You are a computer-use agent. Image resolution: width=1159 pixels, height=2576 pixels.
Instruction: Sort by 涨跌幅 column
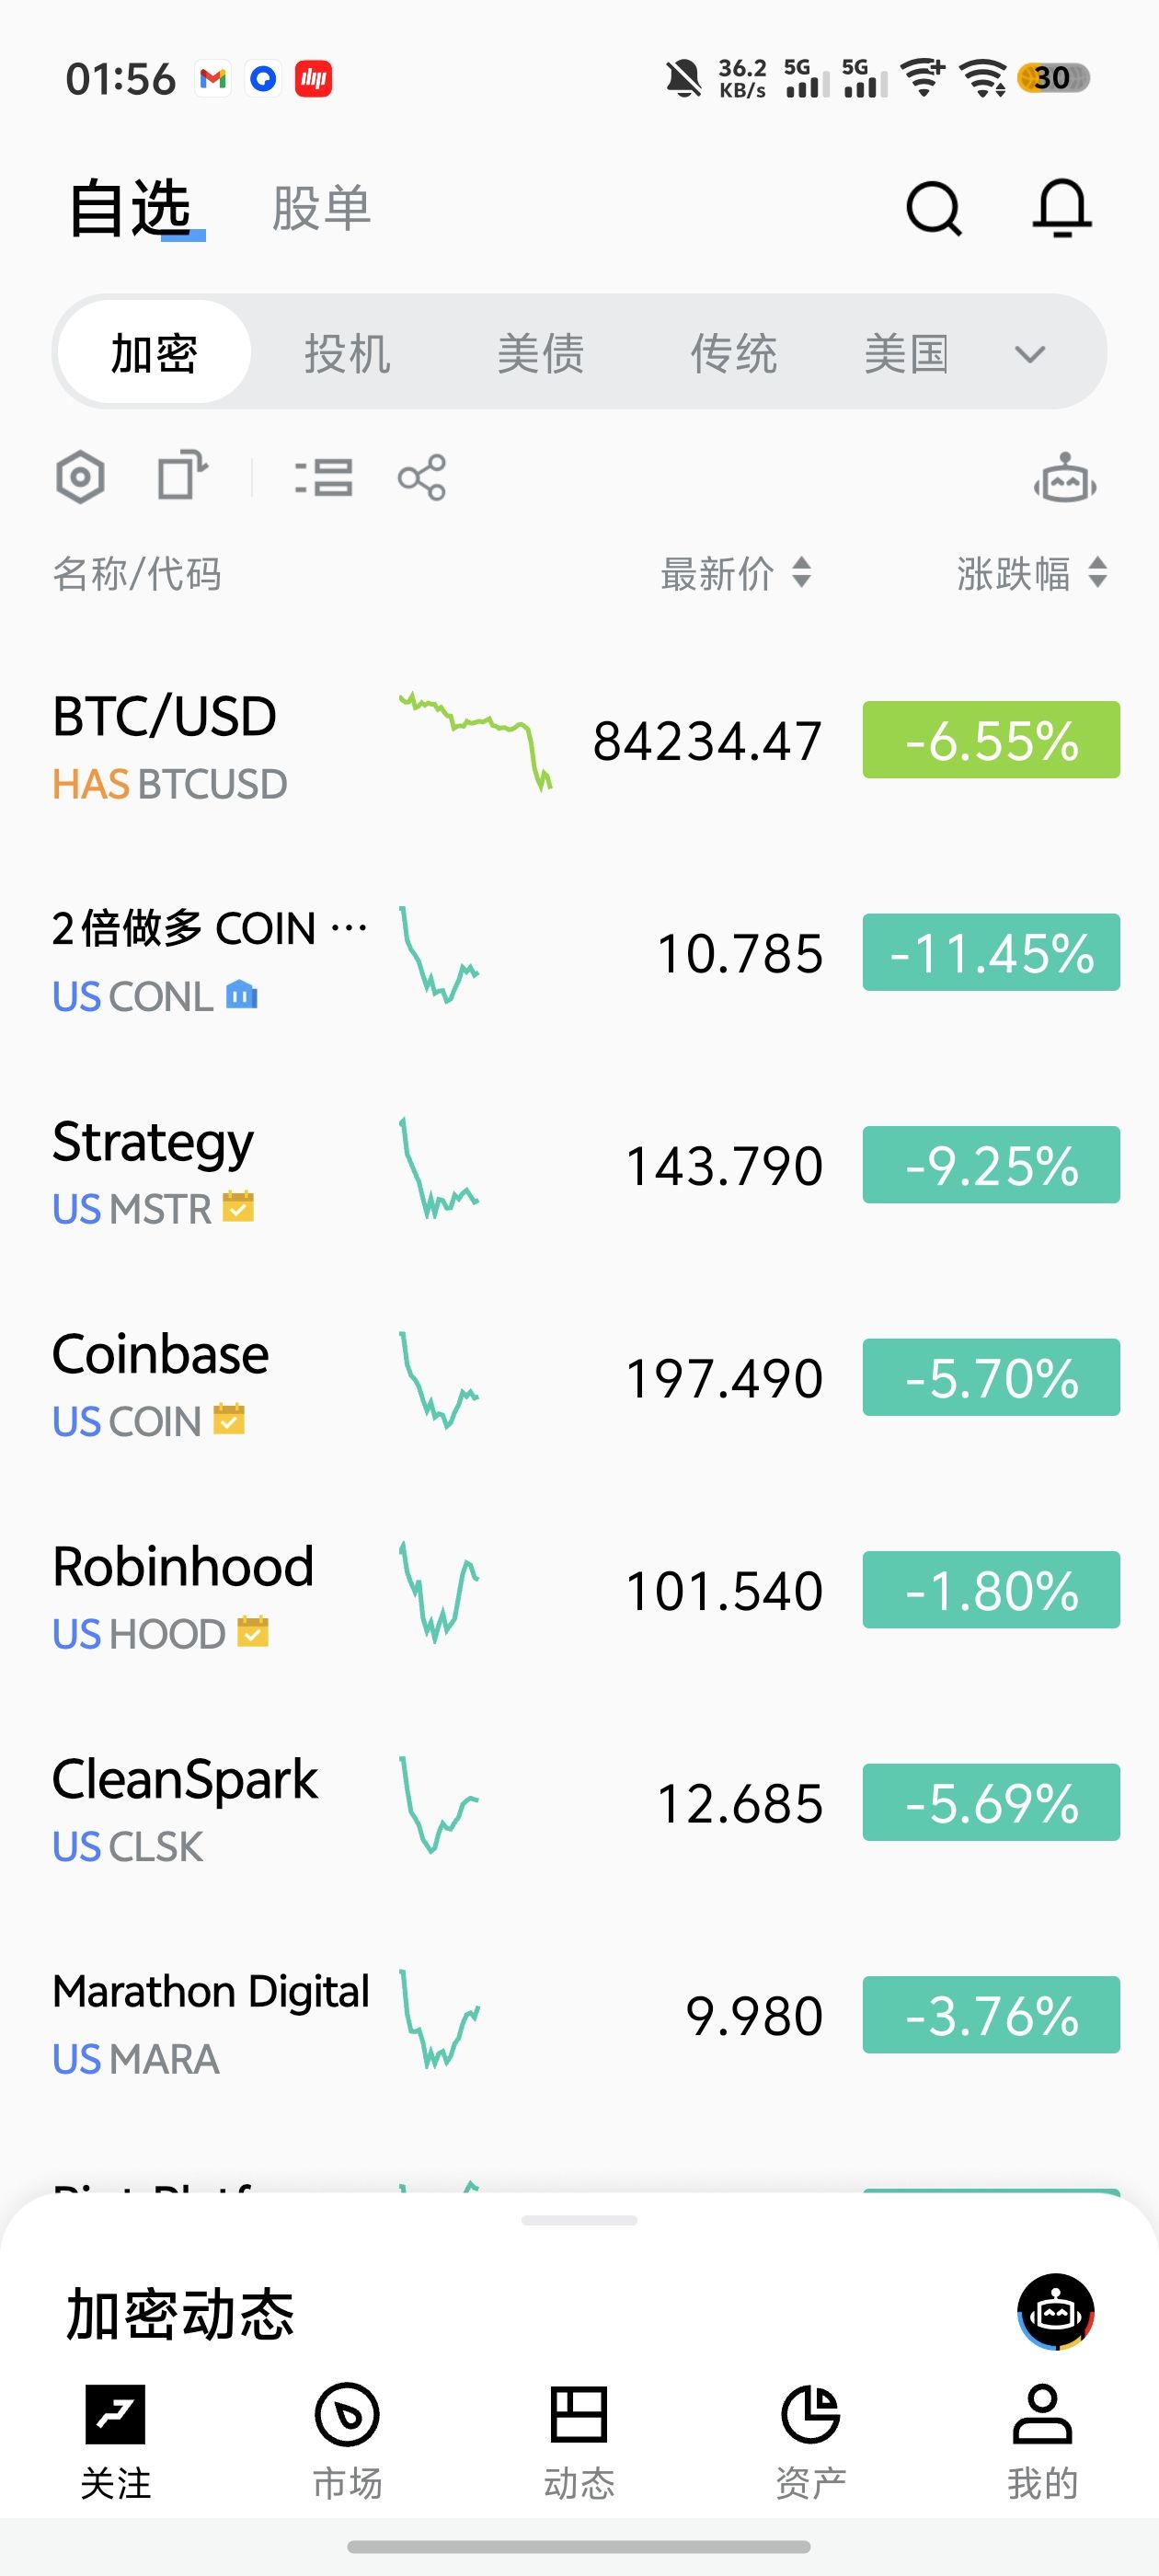(x=1031, y=574)
